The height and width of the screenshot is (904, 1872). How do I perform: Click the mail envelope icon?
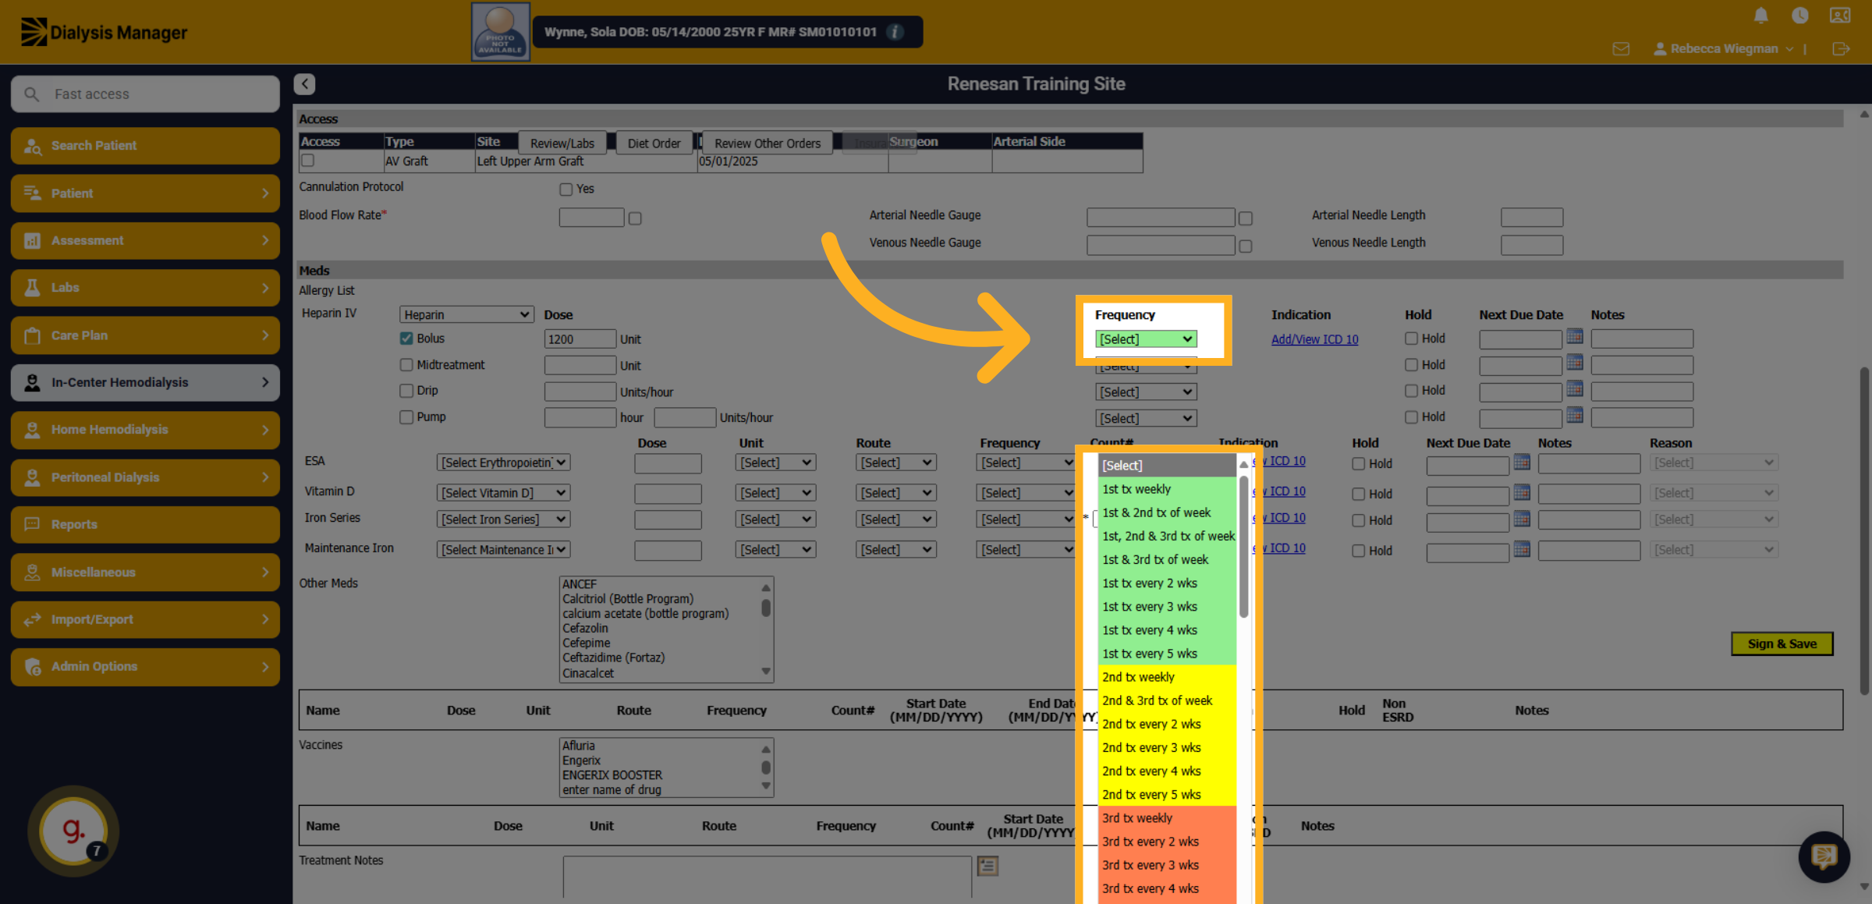point(1621,48)
